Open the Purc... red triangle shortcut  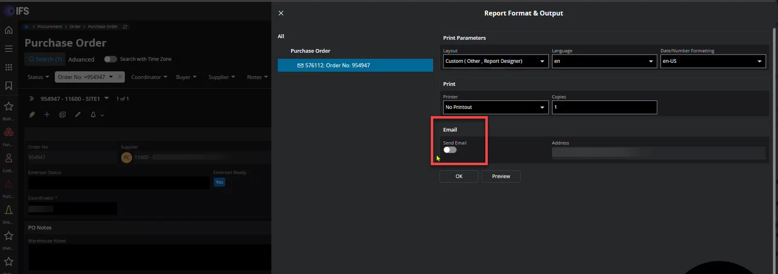coord(8,184)
